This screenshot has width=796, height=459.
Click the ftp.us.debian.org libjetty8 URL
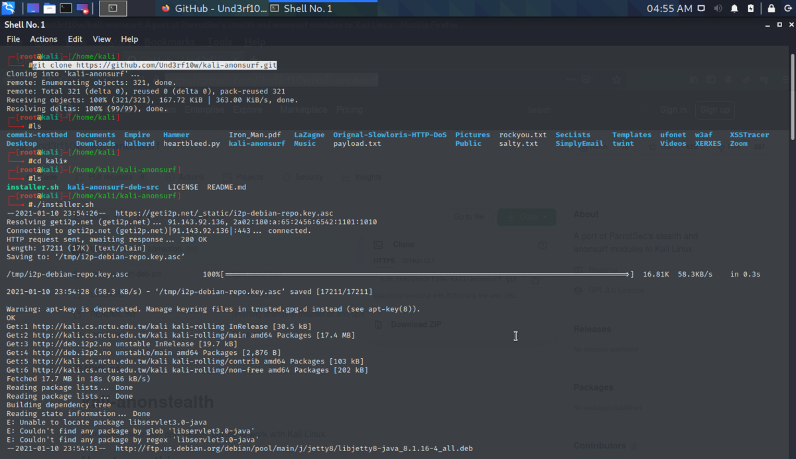[294, 448]
